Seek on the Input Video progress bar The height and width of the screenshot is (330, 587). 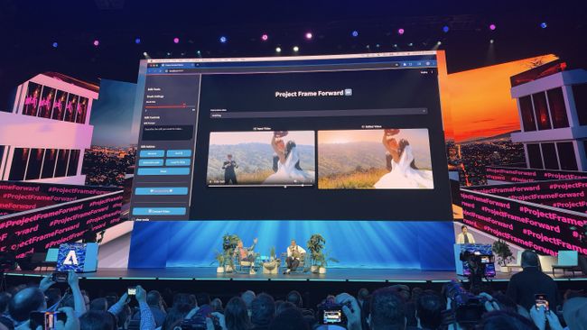tap(261, 186)
